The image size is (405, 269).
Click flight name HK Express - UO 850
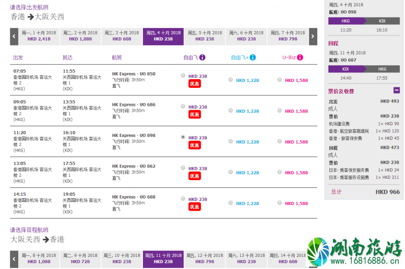pyautogui.click(x=134, y=74)
